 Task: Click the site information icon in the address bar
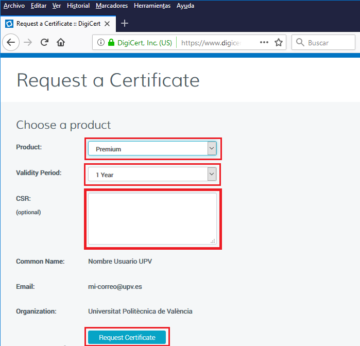[100, 43]
